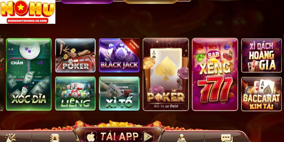Open the Xóc Đĩa game tile
The image size is (284, 142).
pos(29,74)
